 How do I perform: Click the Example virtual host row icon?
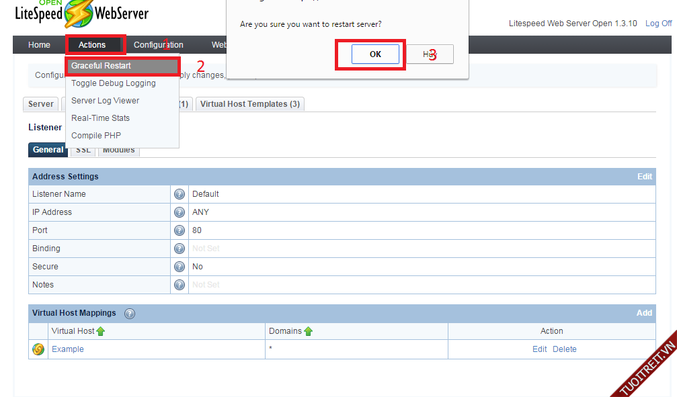(x=38, y=349)
